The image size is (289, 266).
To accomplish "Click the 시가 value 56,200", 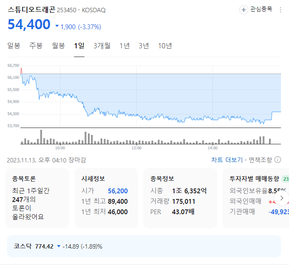I will click(x=118, y=191).
